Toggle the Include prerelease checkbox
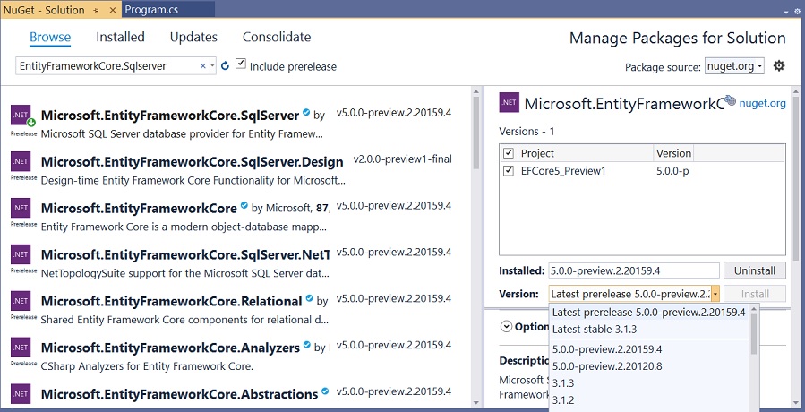This screenshot has height=412, width=805. [x=240, y=64]
